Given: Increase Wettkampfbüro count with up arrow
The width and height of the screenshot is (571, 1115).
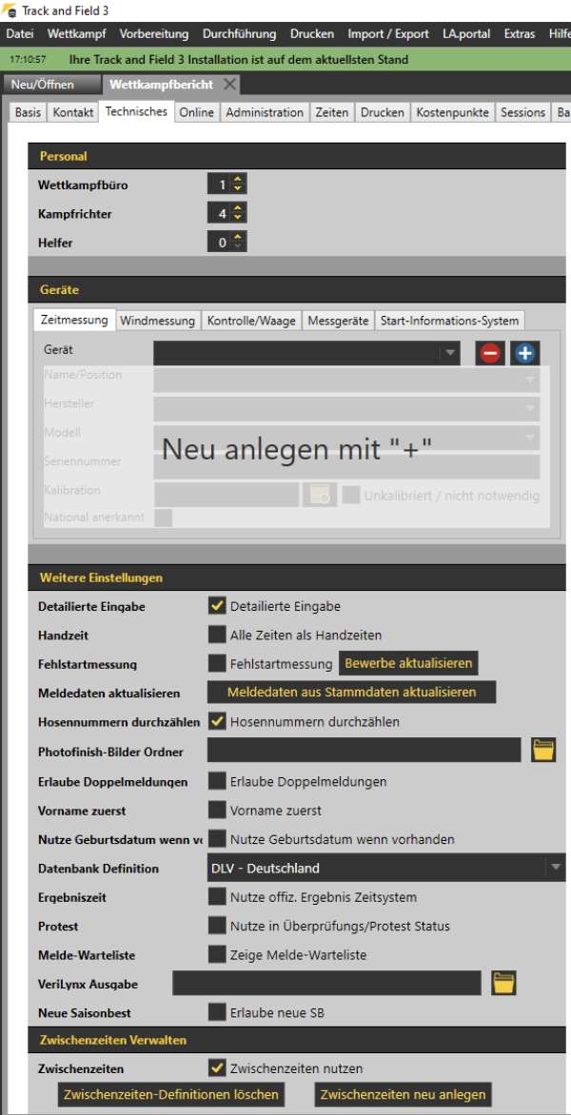Looking at the screenshot, I should (238, 180).
